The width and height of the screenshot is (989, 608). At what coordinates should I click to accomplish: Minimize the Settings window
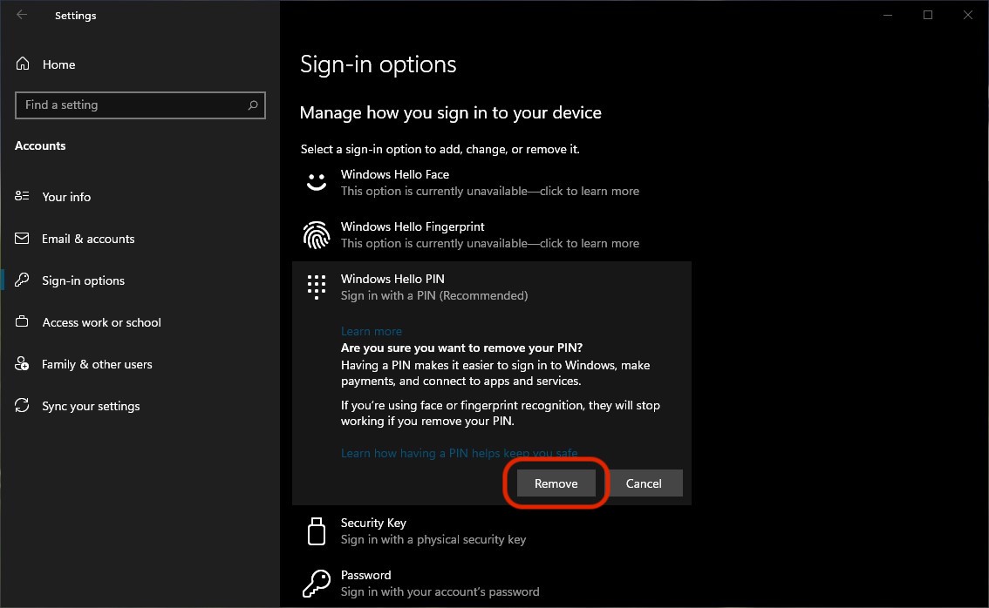[x=888, y=15]
